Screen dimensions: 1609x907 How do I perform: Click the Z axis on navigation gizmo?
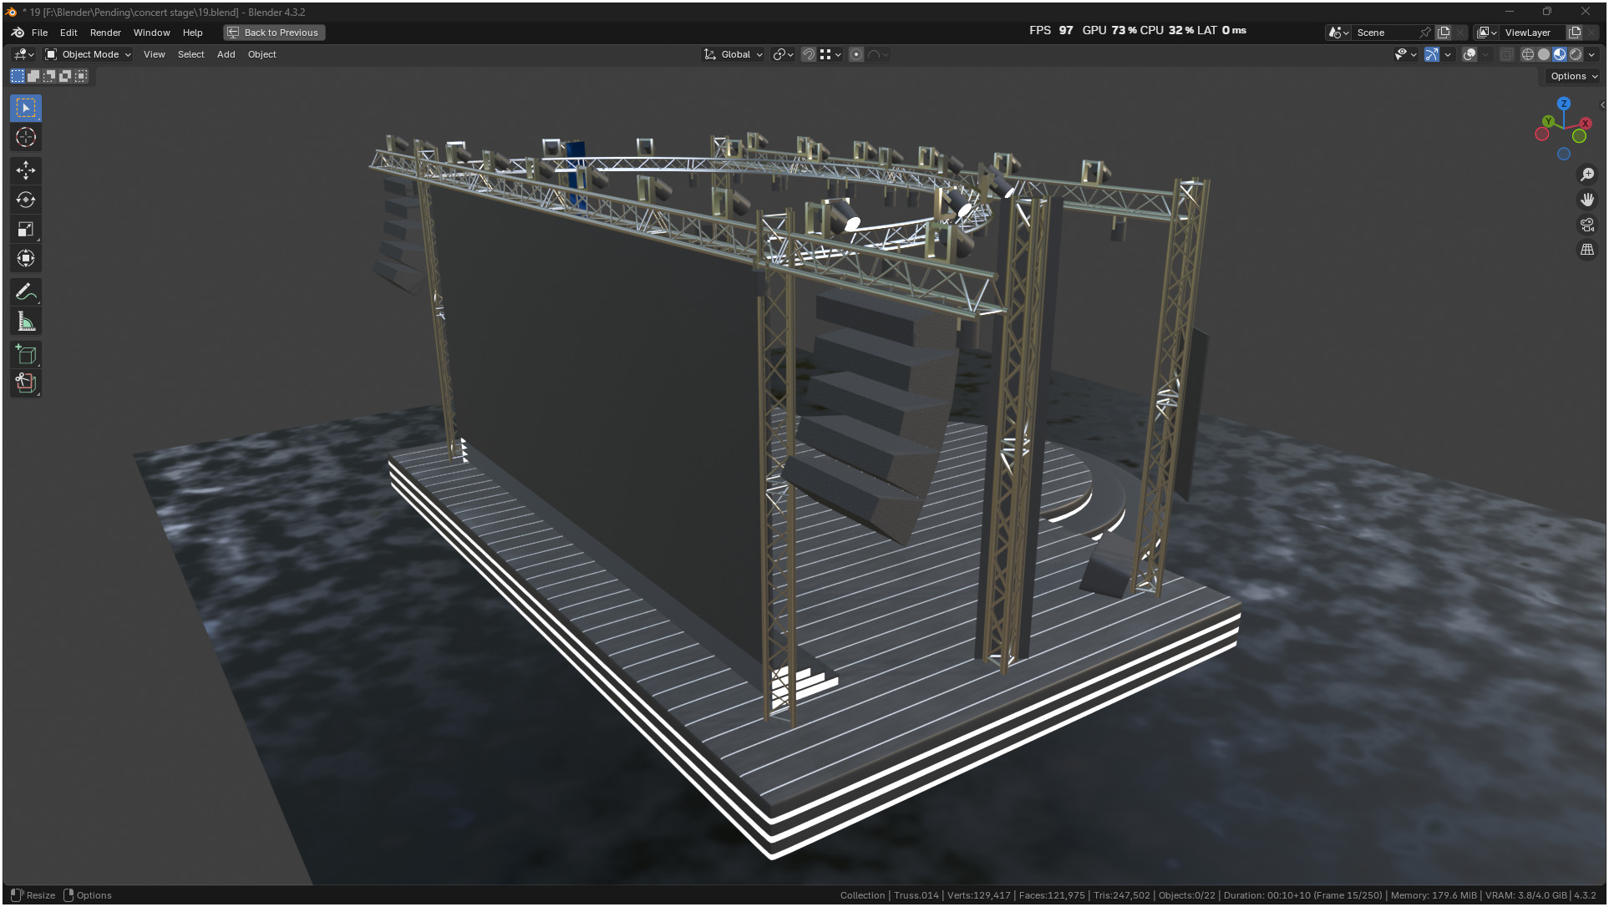pos(1563,104)
